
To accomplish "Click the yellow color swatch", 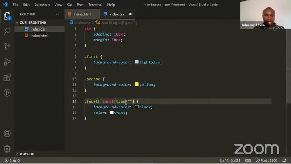I will pyautogui.click(x=136, y=84).
